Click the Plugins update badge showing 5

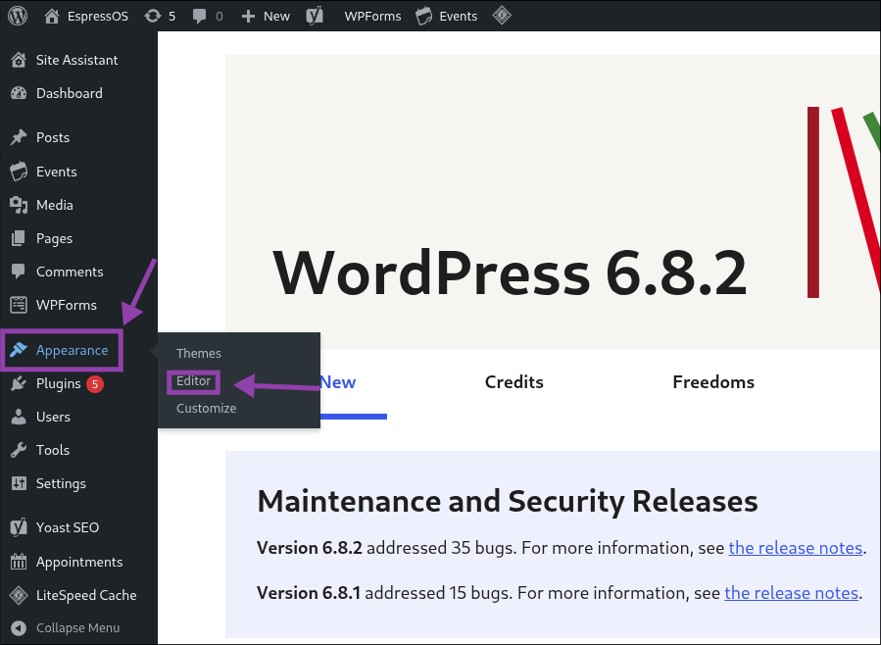95,383
